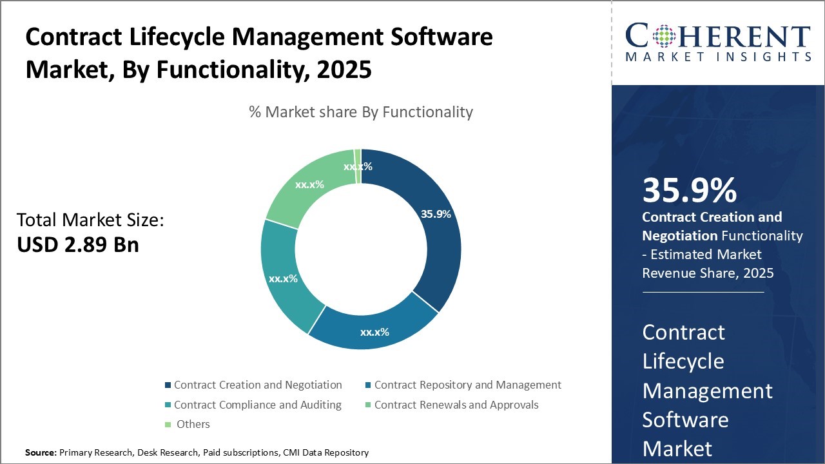
Task: Click the Others legend label
Action: tap(193, 425)
